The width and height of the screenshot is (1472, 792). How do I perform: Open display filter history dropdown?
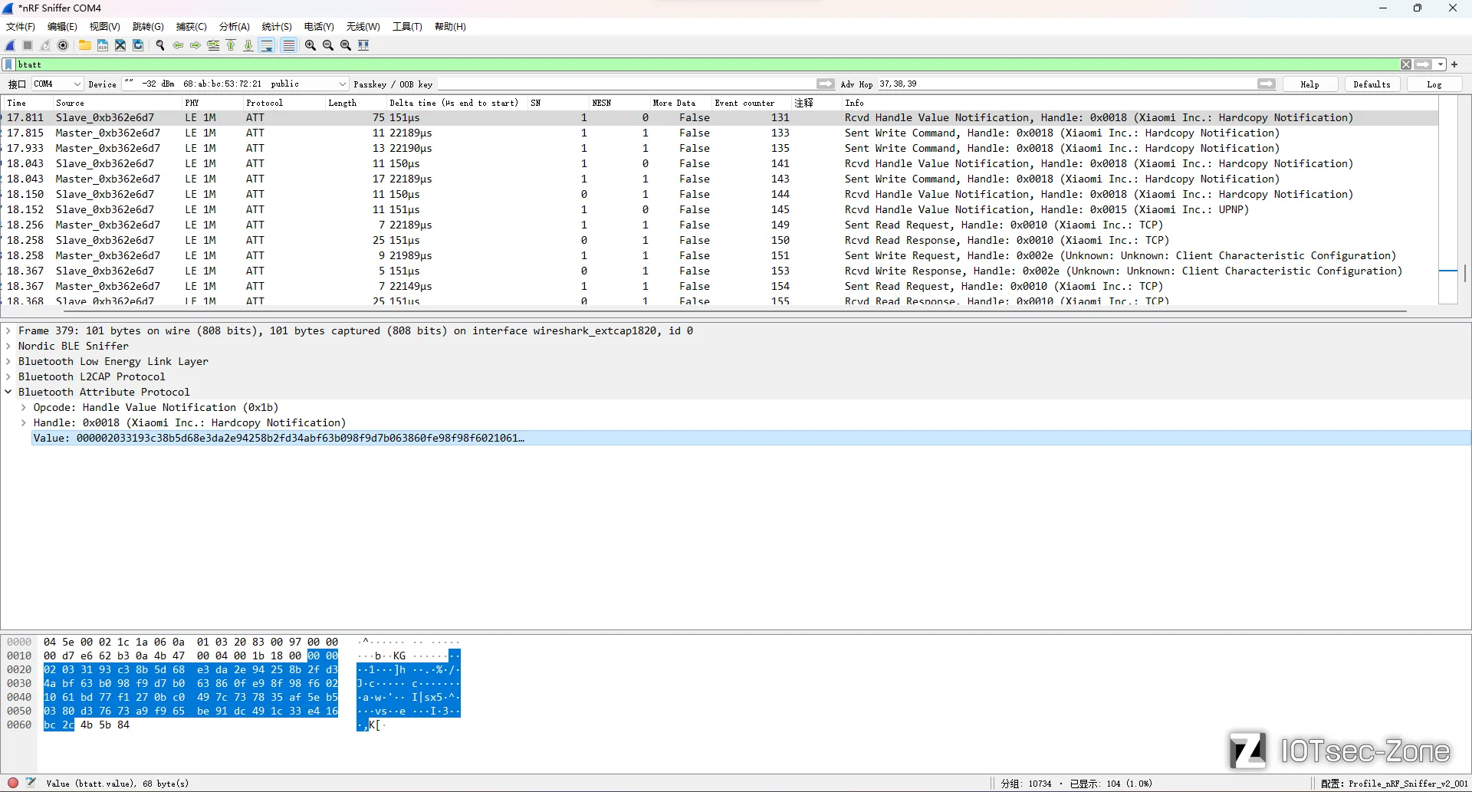[x=1441, y=64]
